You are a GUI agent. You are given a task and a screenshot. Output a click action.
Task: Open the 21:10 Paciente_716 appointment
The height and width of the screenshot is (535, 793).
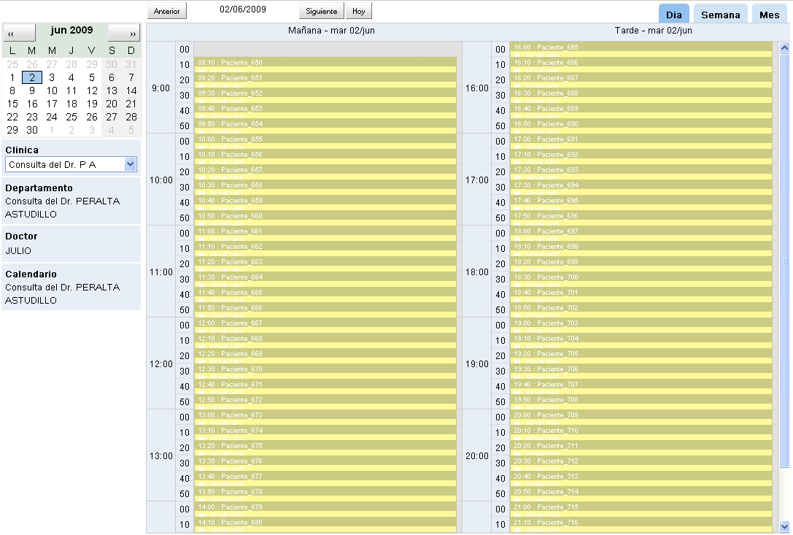tap(641, 524)
